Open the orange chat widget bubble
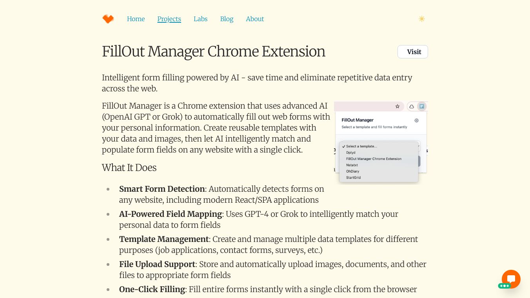The height and width of the screenshot is (298, 530). point(511,279)
